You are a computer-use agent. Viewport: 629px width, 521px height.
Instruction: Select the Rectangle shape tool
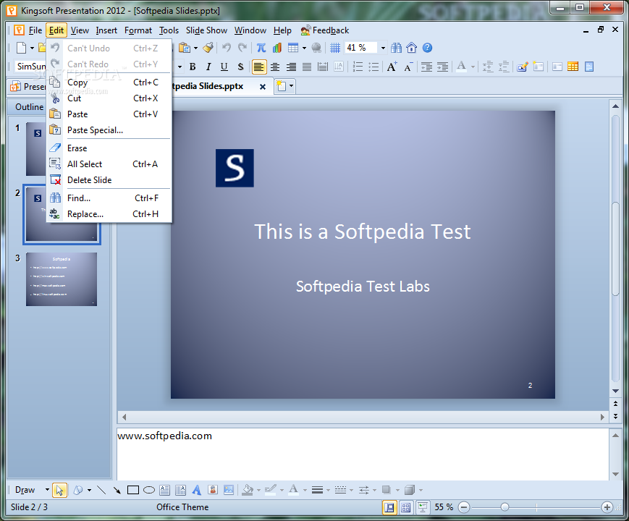[x=132, y=490]
